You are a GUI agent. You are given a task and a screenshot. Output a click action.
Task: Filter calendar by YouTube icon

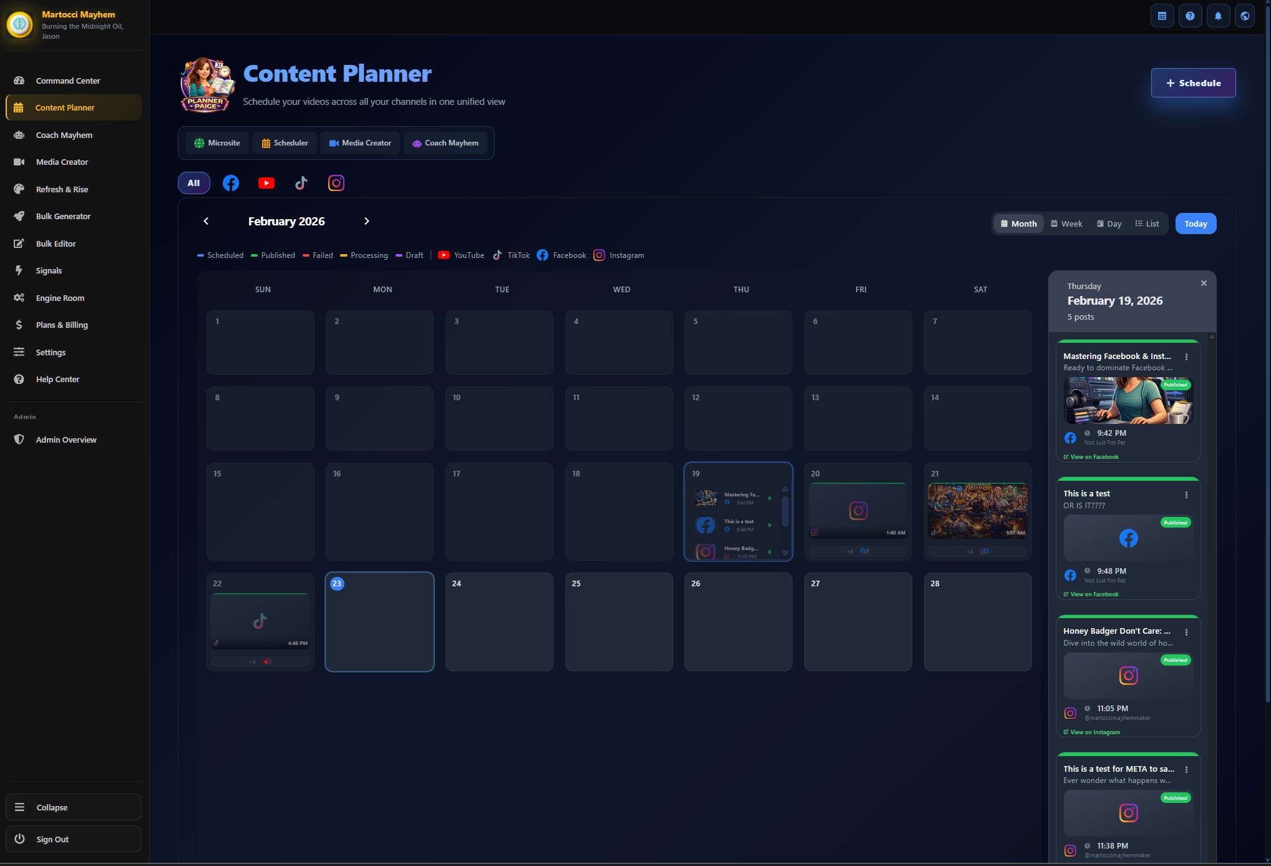[x=266, y=183]
